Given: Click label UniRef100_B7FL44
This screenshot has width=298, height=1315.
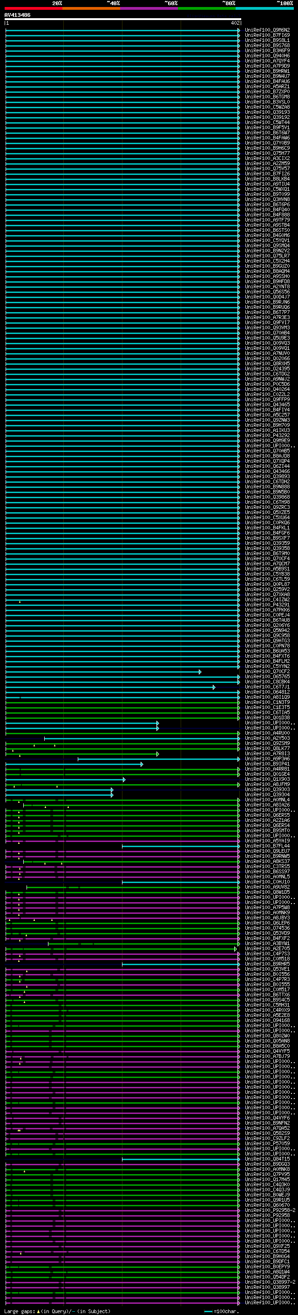Looking at the screenshot, I should point(267,846).
